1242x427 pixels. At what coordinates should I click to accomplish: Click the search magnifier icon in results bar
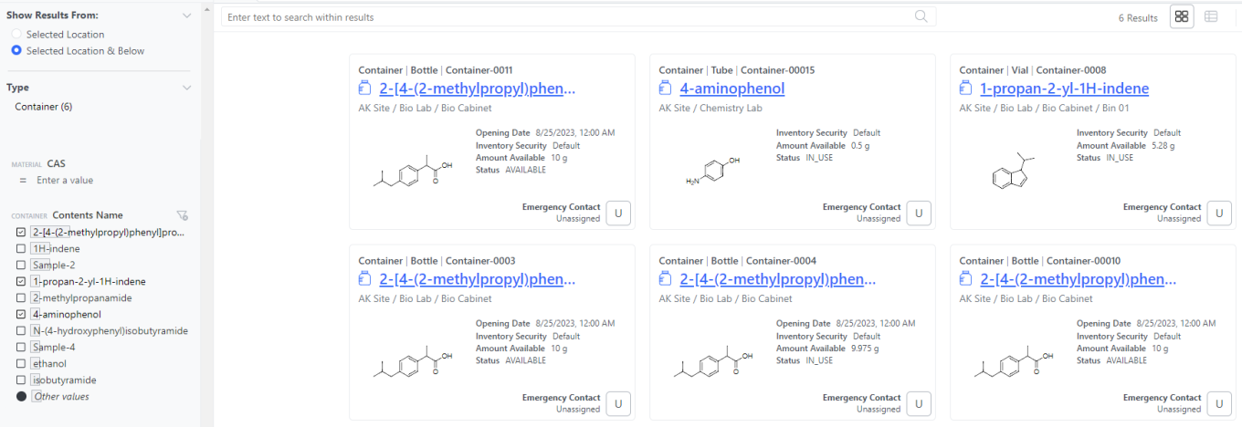click(921, 16)
